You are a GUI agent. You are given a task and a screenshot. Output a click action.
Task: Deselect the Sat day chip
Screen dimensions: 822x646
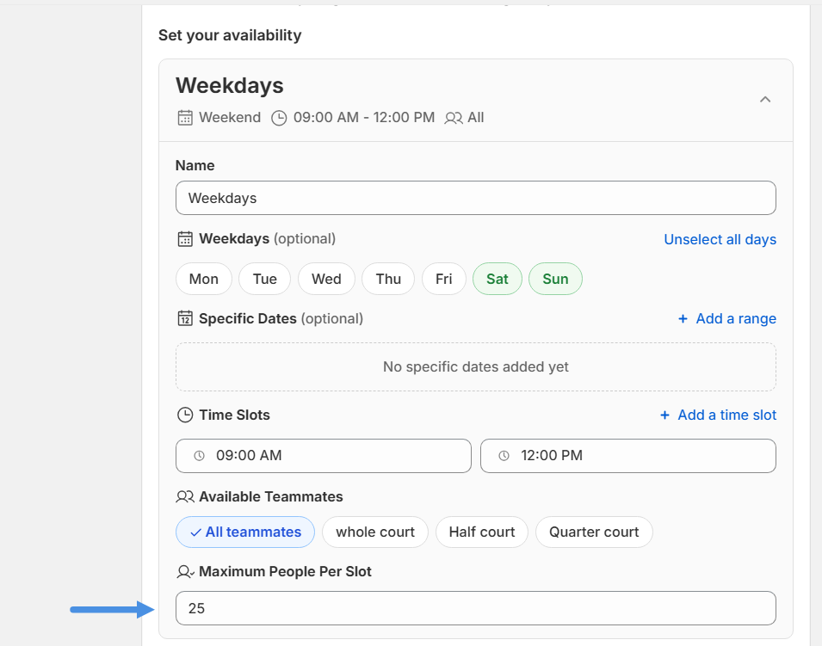click(497, 279)
